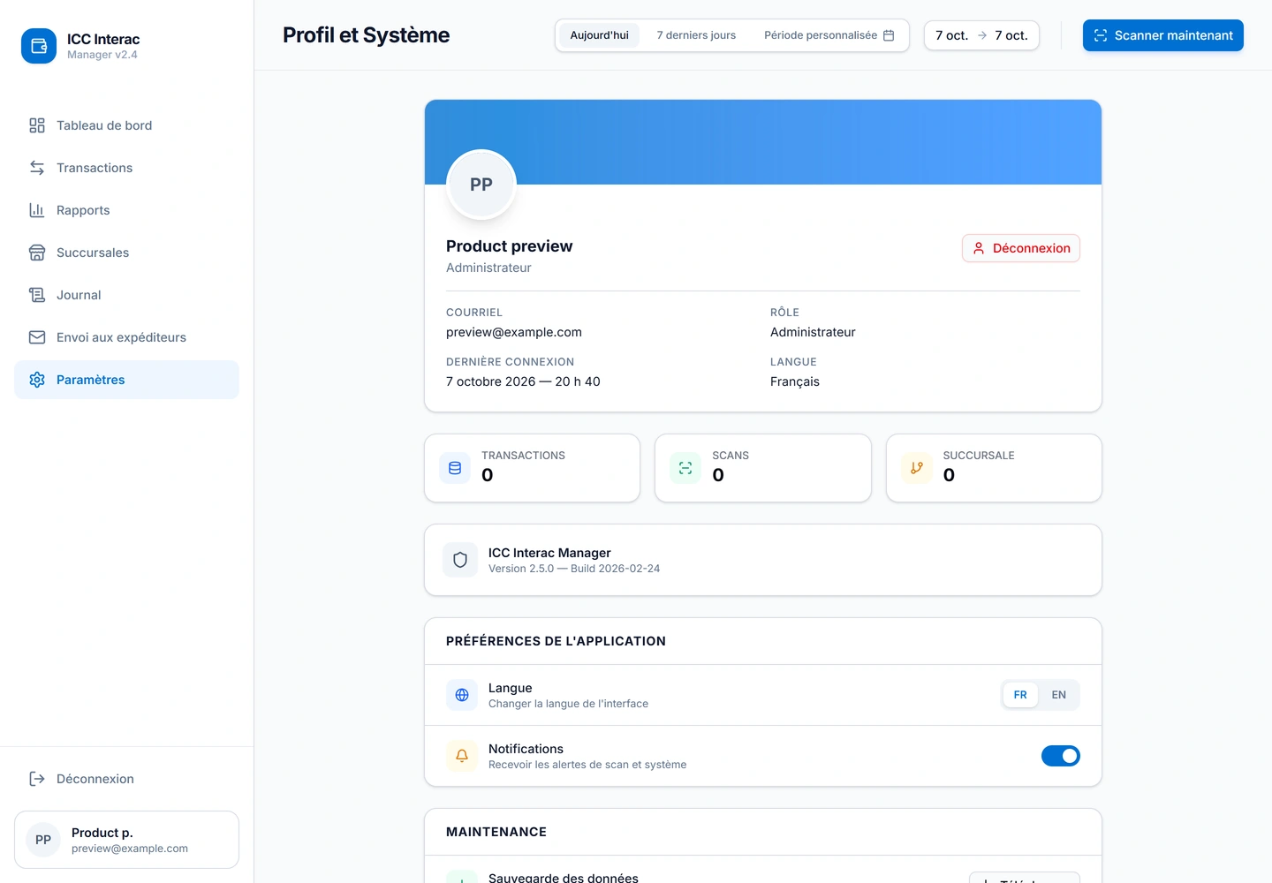Screen dimensions: 1272x883
Task: Click the ICC Interac wallet logo icon
Action: coord(39,46)
